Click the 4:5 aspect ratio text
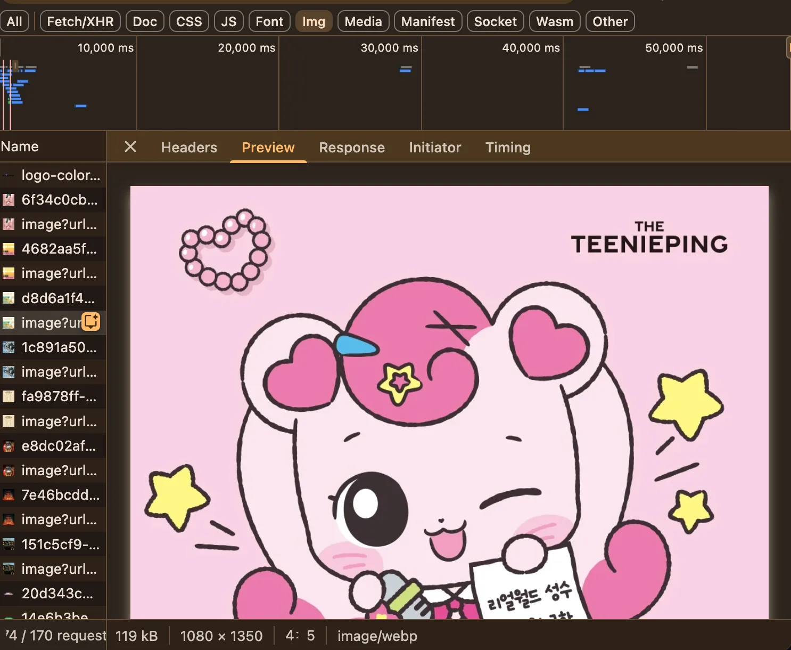Image resolution: width=791 pixels, height=650 pixels. pyautogui.click(x=300, y=636)
